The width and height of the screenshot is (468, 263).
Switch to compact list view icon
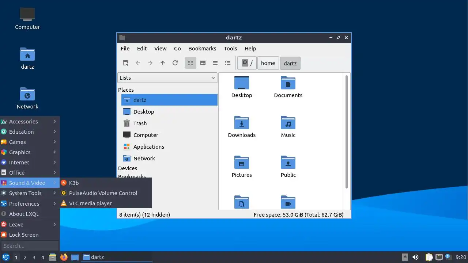click(215, 63)
